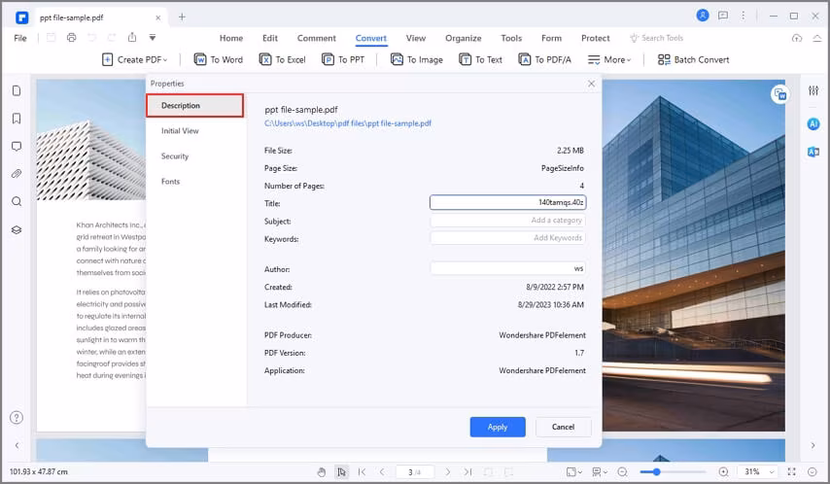Image resolution: width=830 pixels, height=484 pixels.
Task: Click the print icon in quick toolbar
Action: coord(72,38)
